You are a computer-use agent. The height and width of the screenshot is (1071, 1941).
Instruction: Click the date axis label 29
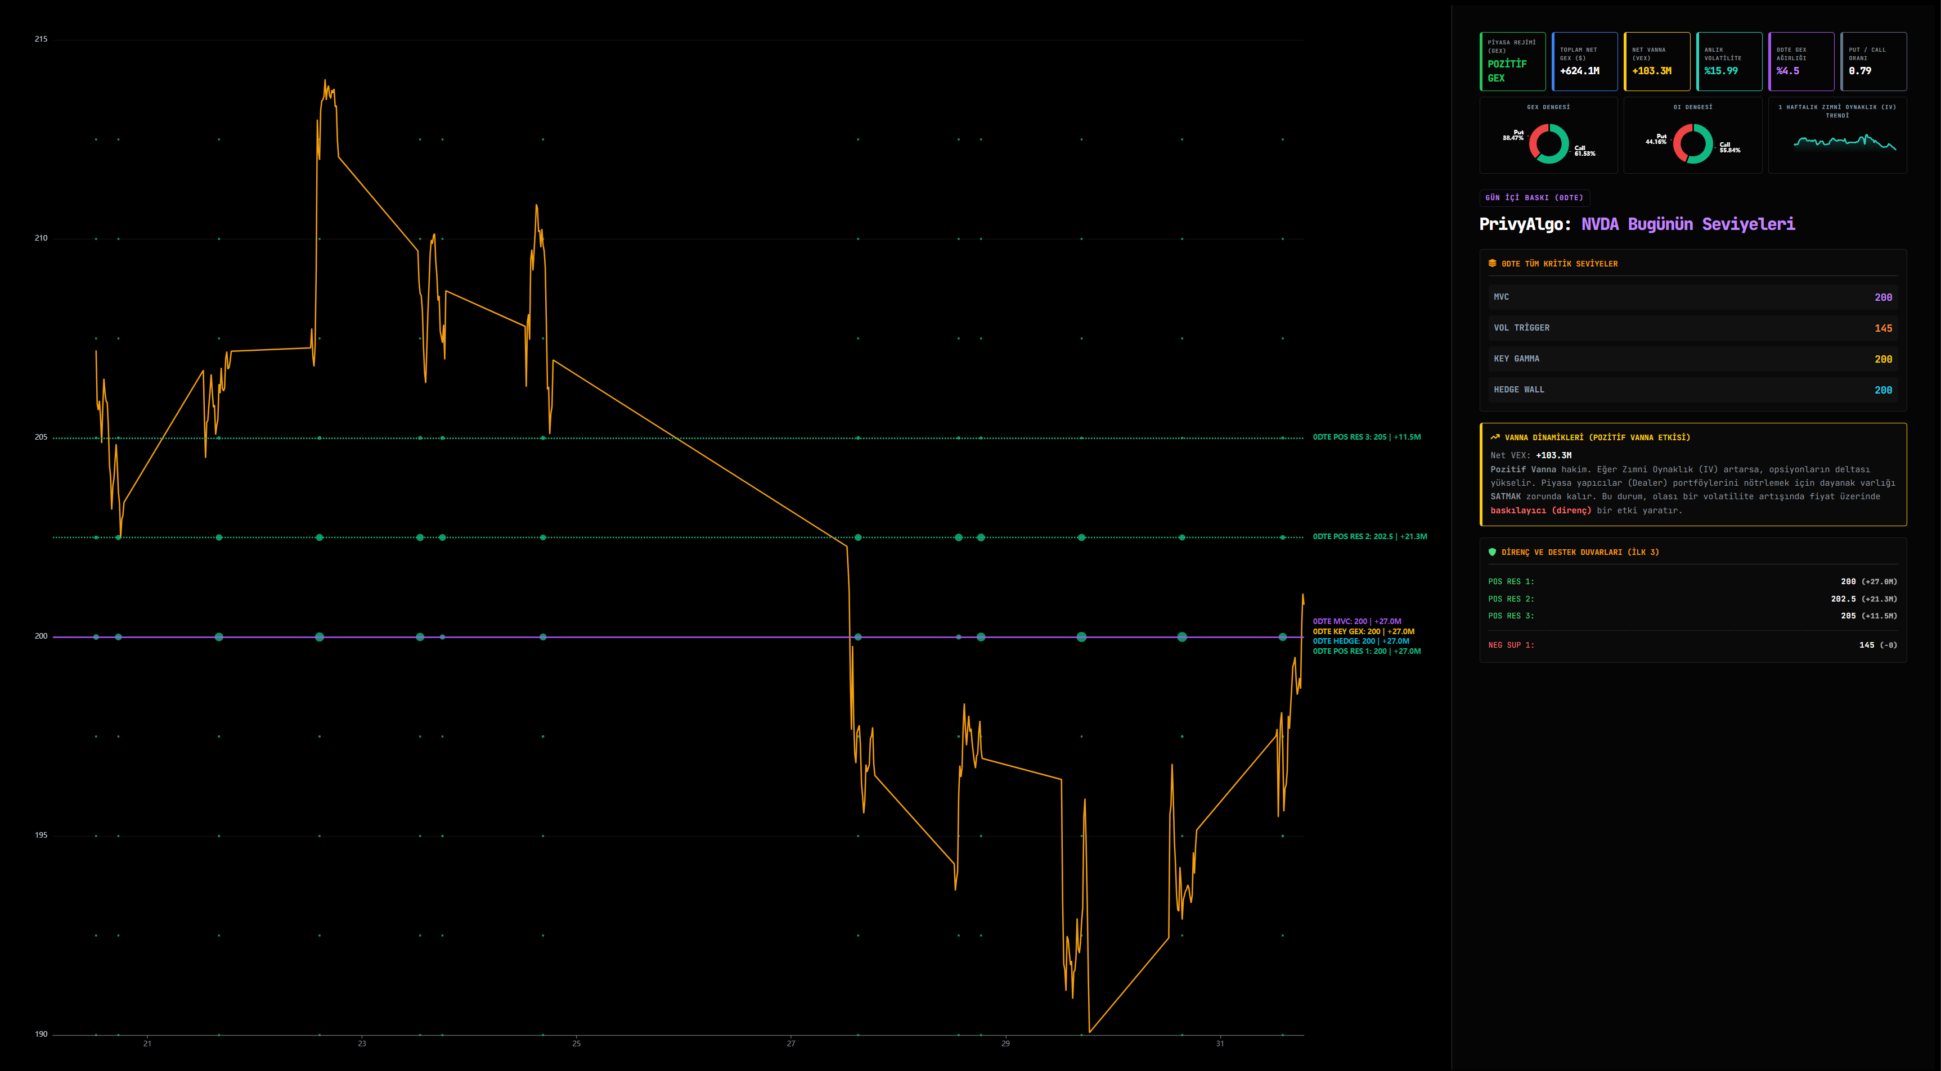coord(1005,1043)
